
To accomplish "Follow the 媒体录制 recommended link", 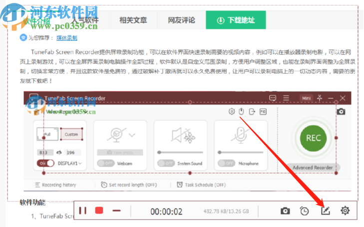I will tap(67, 38).
